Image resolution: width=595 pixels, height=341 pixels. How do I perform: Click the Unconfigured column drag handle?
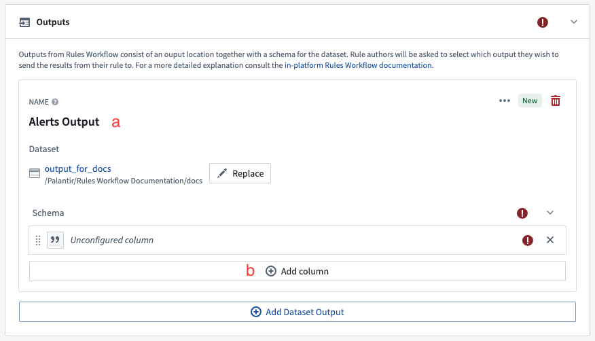pos(38,240)
